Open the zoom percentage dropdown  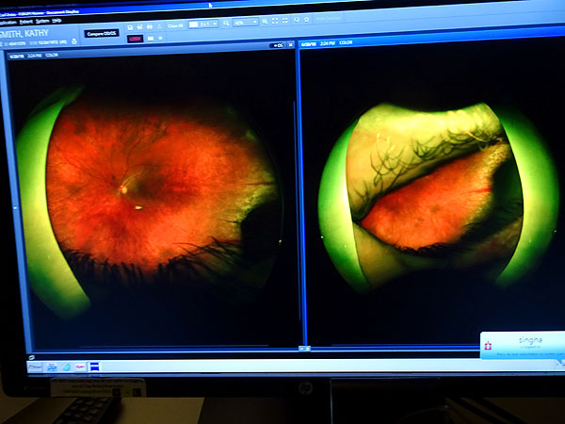tap(246, 23)
